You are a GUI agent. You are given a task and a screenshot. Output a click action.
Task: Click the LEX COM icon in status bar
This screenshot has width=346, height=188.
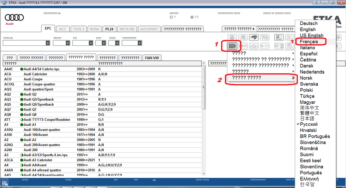[5, 183]
